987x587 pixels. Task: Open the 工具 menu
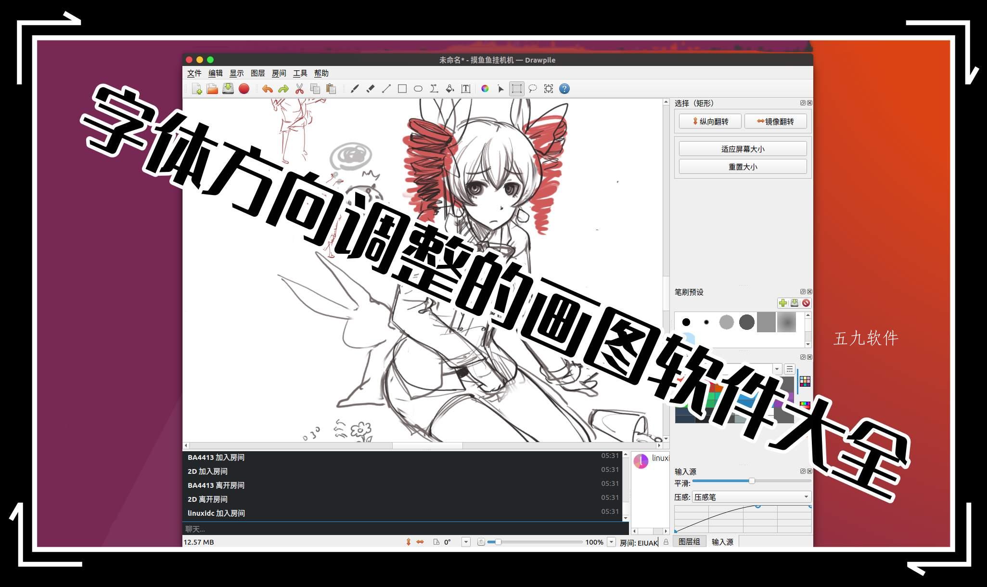click(x=301, y=73)
